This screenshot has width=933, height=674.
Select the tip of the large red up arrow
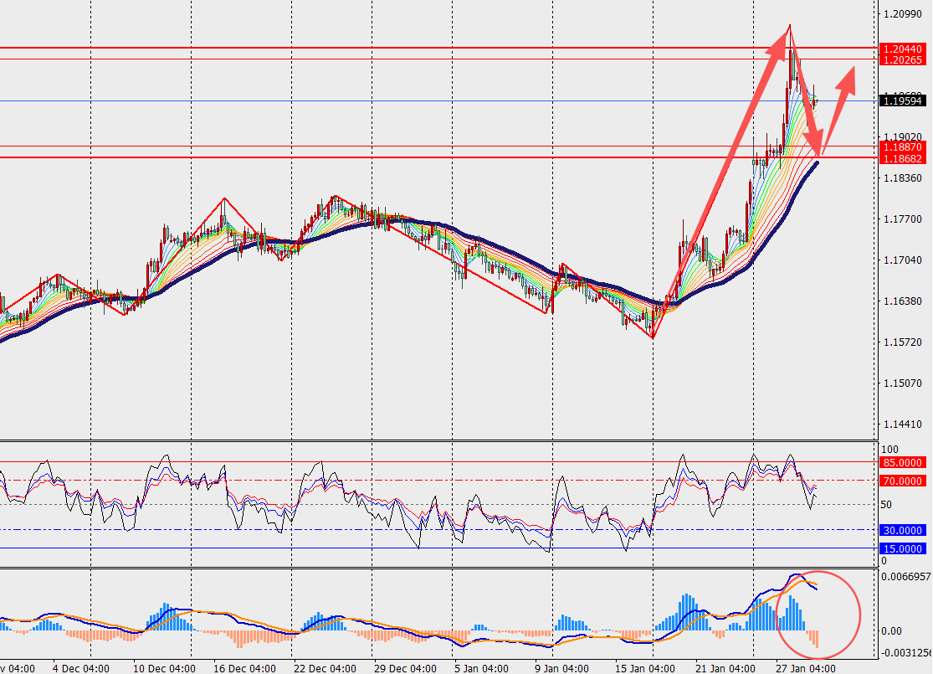[788, 28]
